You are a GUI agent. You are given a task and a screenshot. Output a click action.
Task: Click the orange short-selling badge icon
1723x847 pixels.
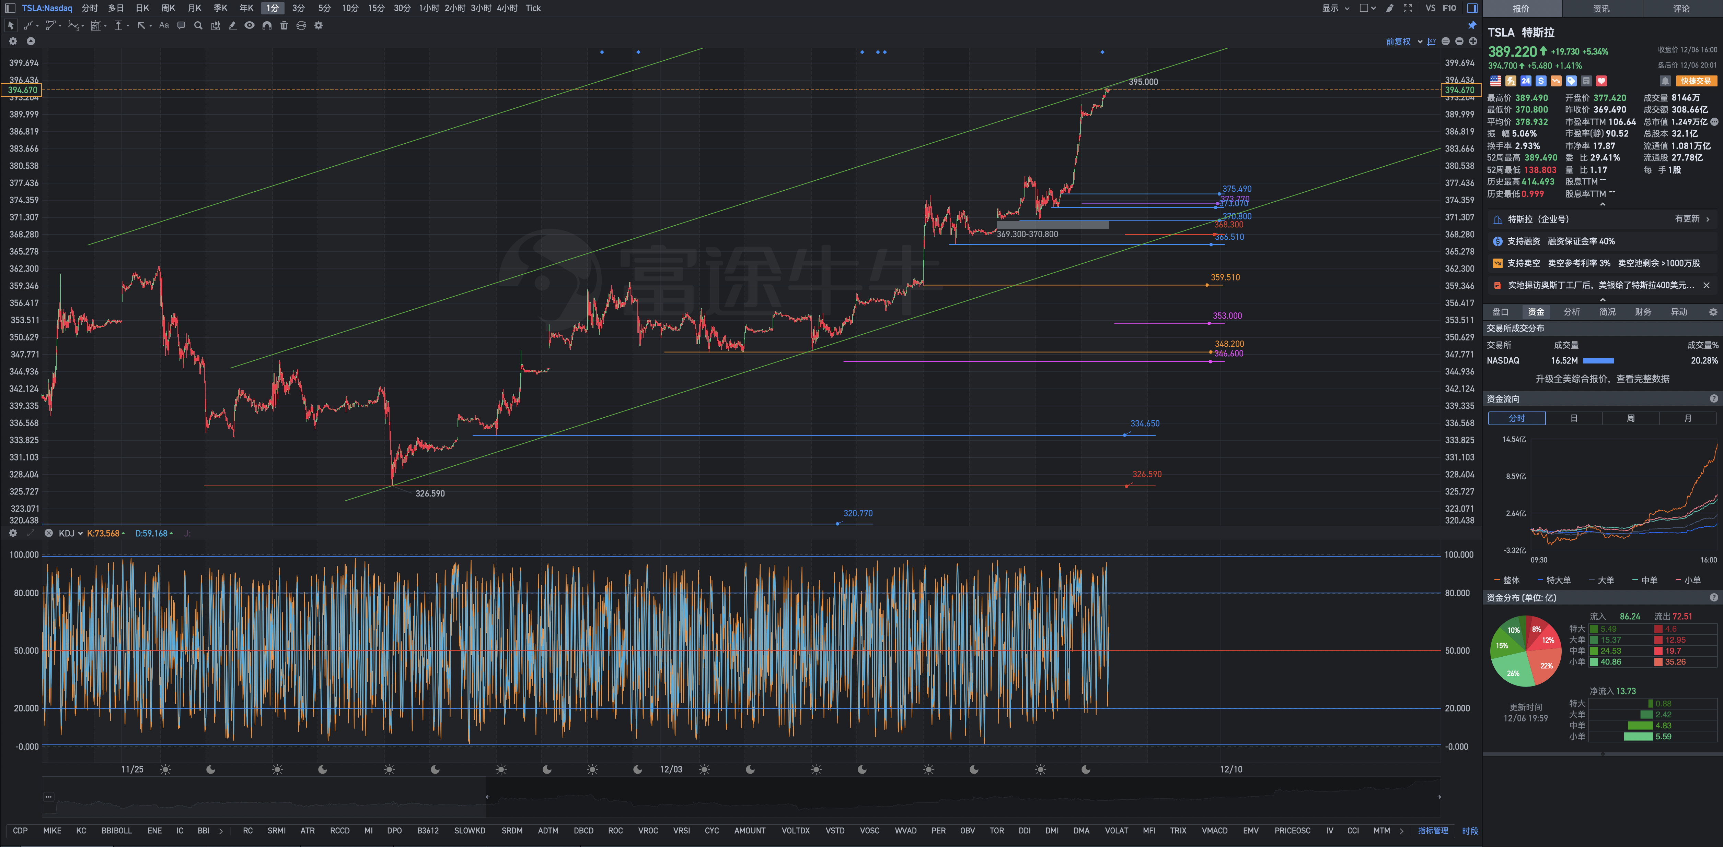click(1557, 81)
